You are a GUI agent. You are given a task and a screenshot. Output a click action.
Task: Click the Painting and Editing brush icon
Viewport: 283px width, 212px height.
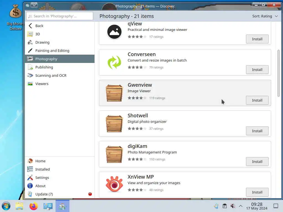[x=30, y=51]
